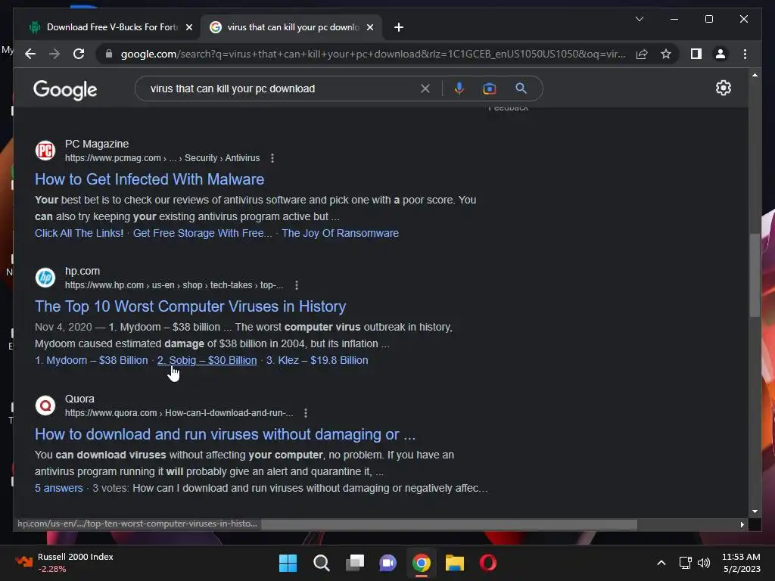Viewport: 775px width, 581px height.
Task: Click the PC Magazine favicon
Action: point(45,151)
